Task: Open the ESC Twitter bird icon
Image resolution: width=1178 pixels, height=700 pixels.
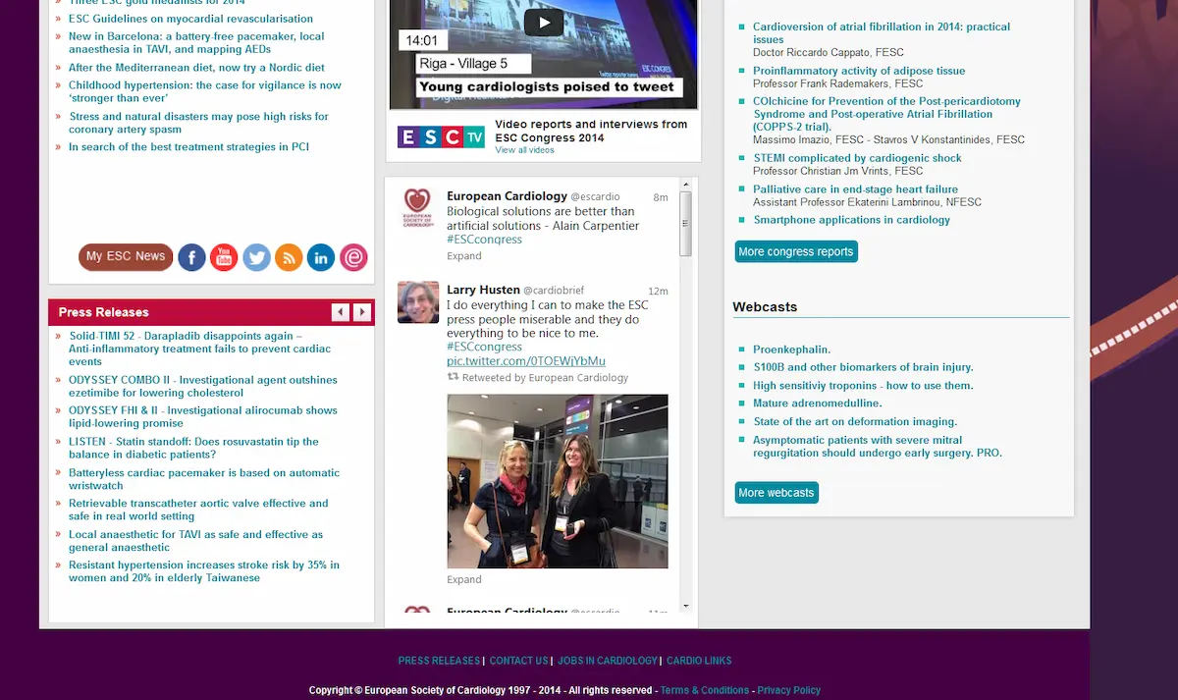Action: pos(256,257)
